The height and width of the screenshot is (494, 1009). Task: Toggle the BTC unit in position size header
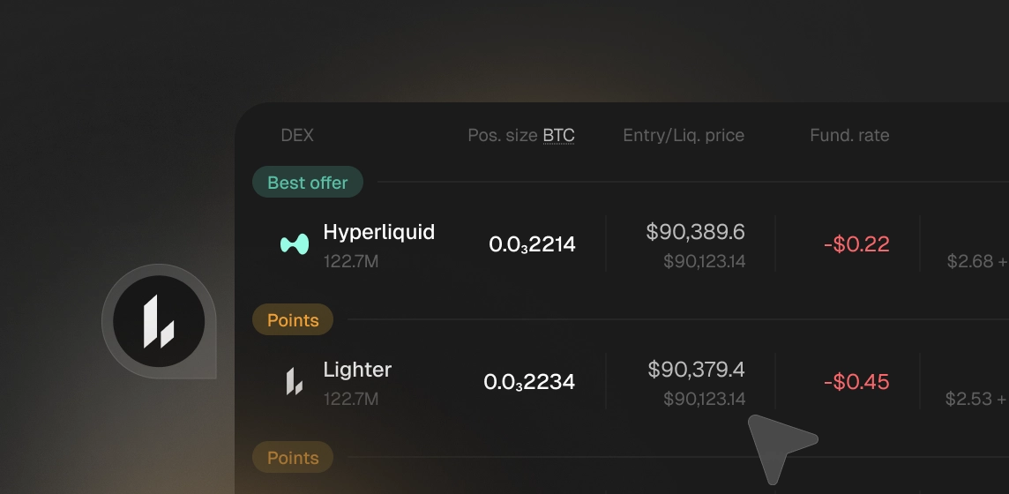pos(558,136)
